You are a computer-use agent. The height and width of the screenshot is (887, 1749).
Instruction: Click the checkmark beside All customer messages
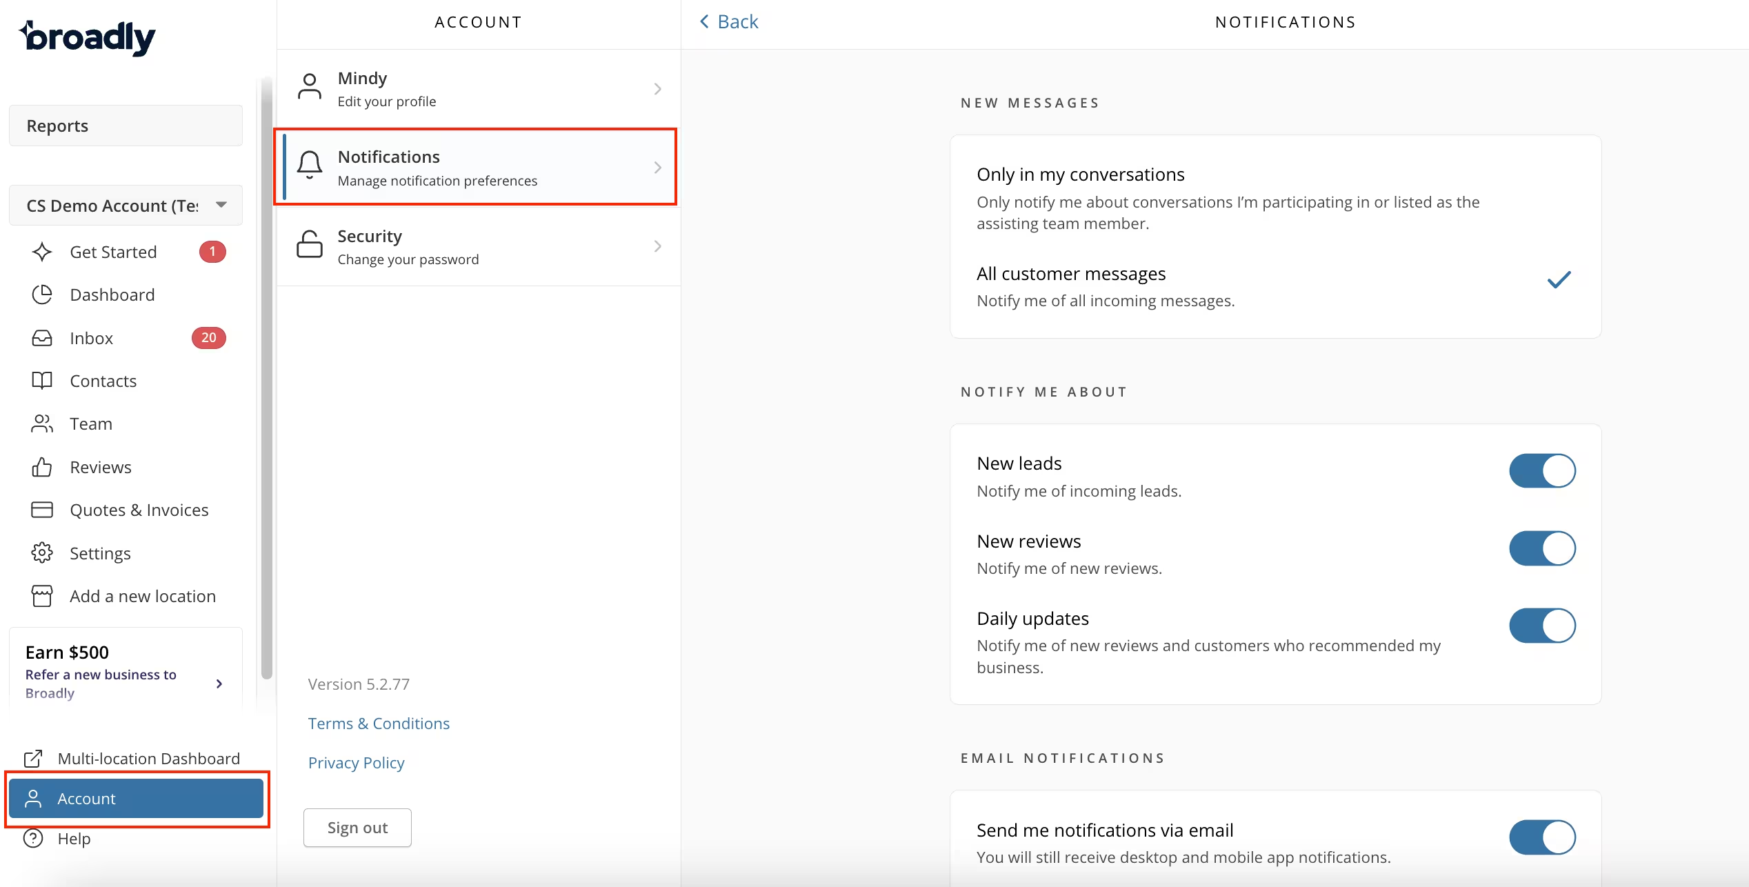[x=1559, y=279]
